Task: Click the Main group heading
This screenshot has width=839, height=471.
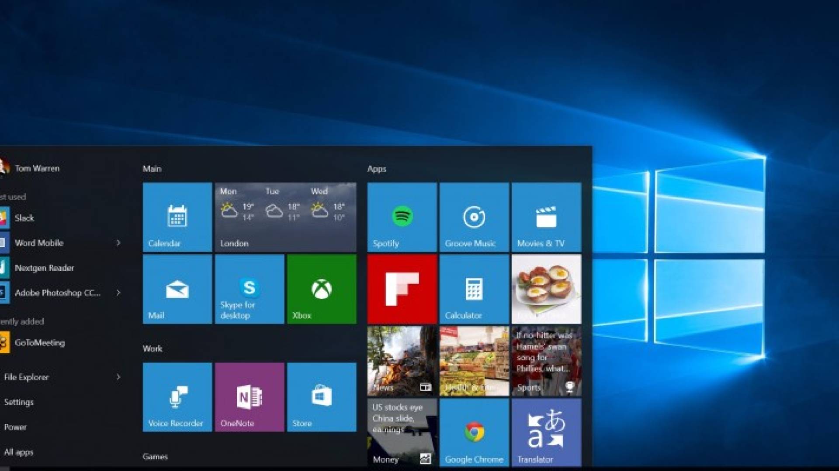Action: coord(152,169)
